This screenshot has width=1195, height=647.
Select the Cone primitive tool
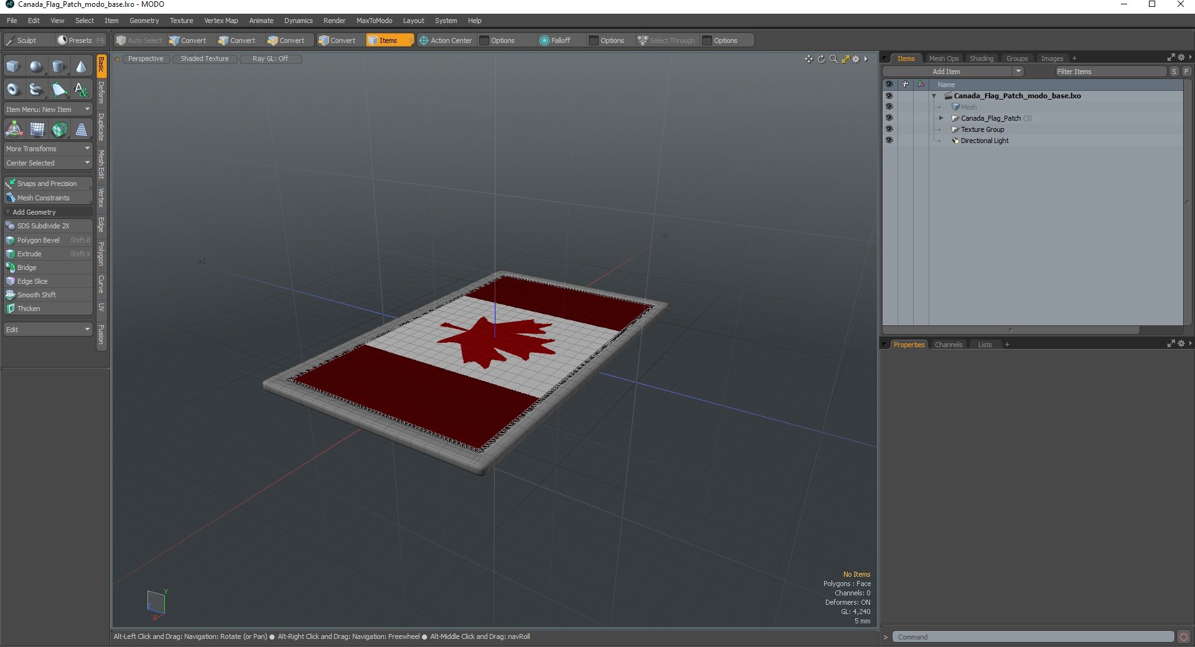click(81, 67)
